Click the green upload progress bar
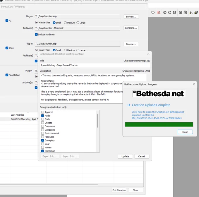 pos(159,124)
